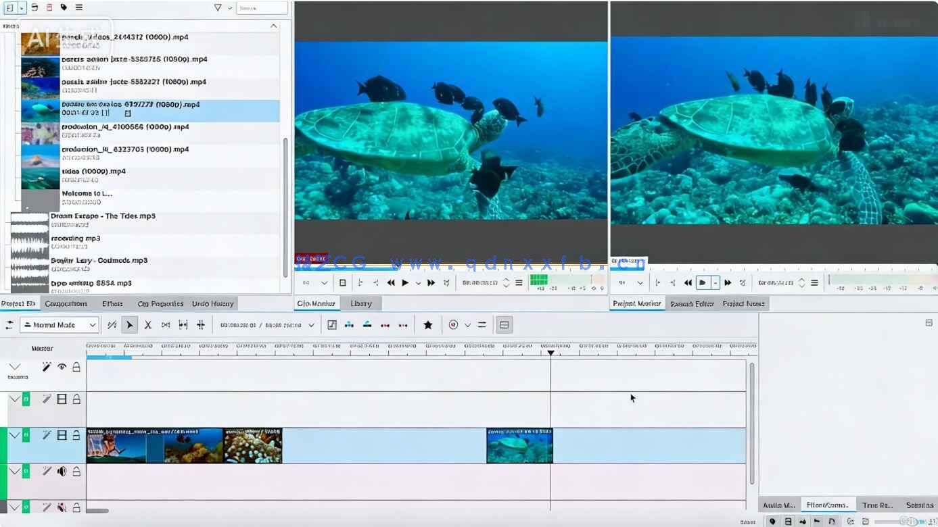Open the timecode format dropdown in timeline toolbar
Image resolution: width=938 pixels, height=527 pixels.
[311, 325]
